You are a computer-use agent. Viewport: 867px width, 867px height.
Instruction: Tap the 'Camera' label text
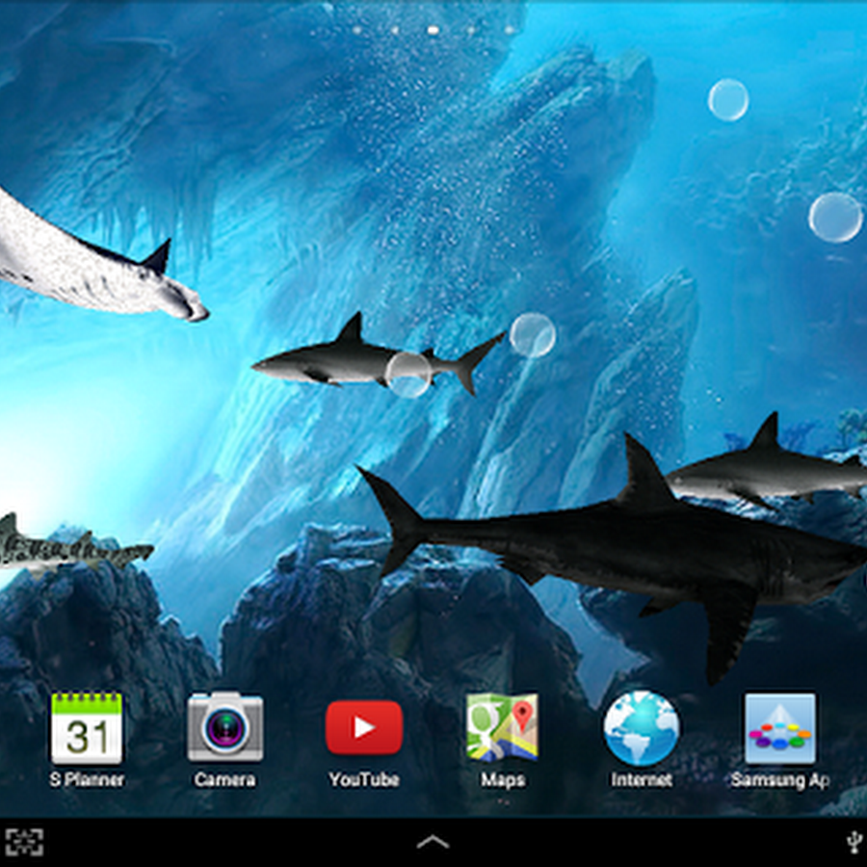[x=224, y=779]
